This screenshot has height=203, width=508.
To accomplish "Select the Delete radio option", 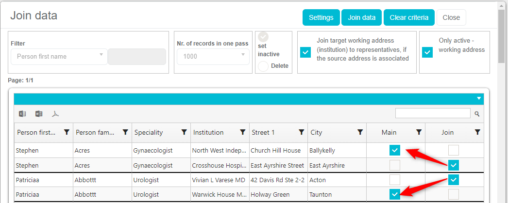I will pos(263,66).
